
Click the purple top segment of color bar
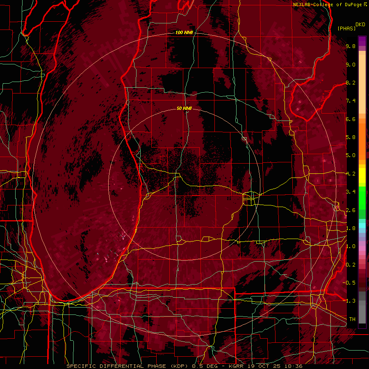click(x=362, y=41)
